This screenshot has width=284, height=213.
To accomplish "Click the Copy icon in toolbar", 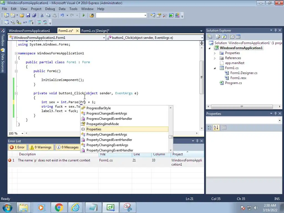I will click(48, 16).
